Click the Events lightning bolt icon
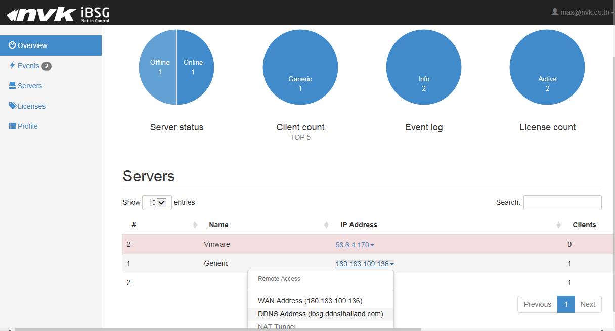Image resolution: width=615 pixels, height=331 pixels. point(12,65)
